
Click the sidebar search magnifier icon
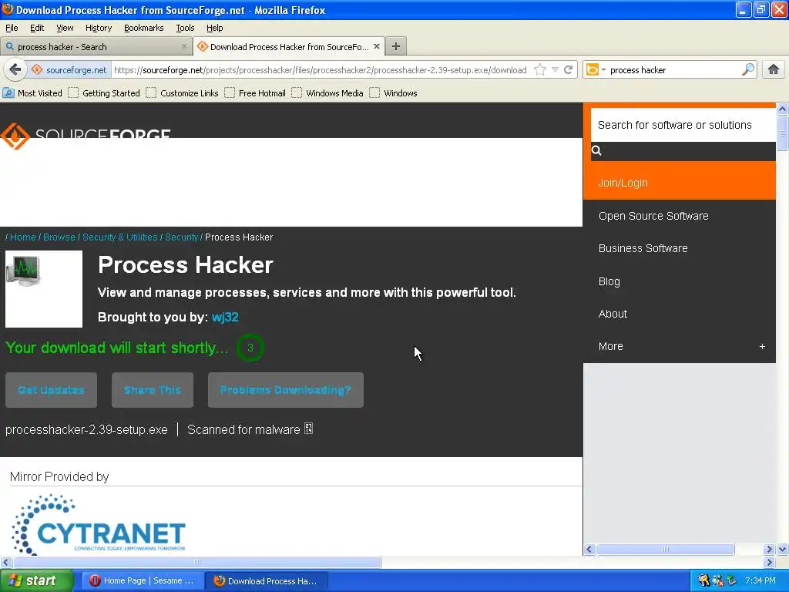point(596,150)
